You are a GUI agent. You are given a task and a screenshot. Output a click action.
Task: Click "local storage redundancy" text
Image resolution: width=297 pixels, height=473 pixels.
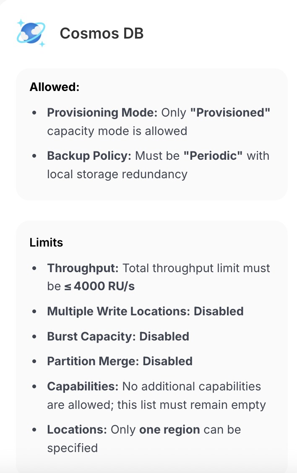pos(117,174)
